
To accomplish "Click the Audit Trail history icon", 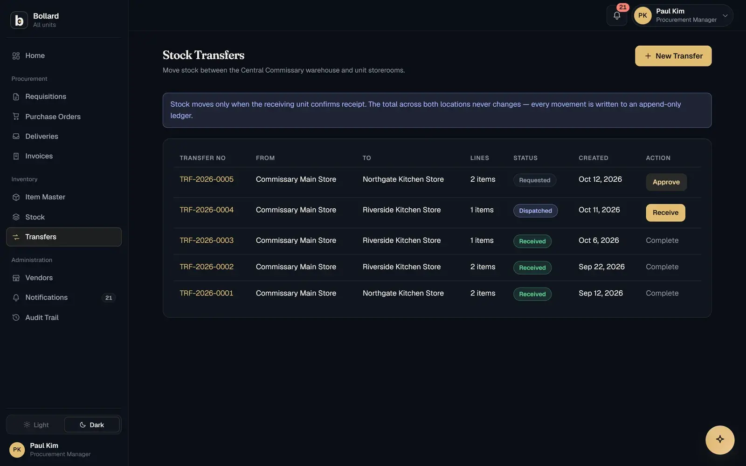I will [16, 317].
